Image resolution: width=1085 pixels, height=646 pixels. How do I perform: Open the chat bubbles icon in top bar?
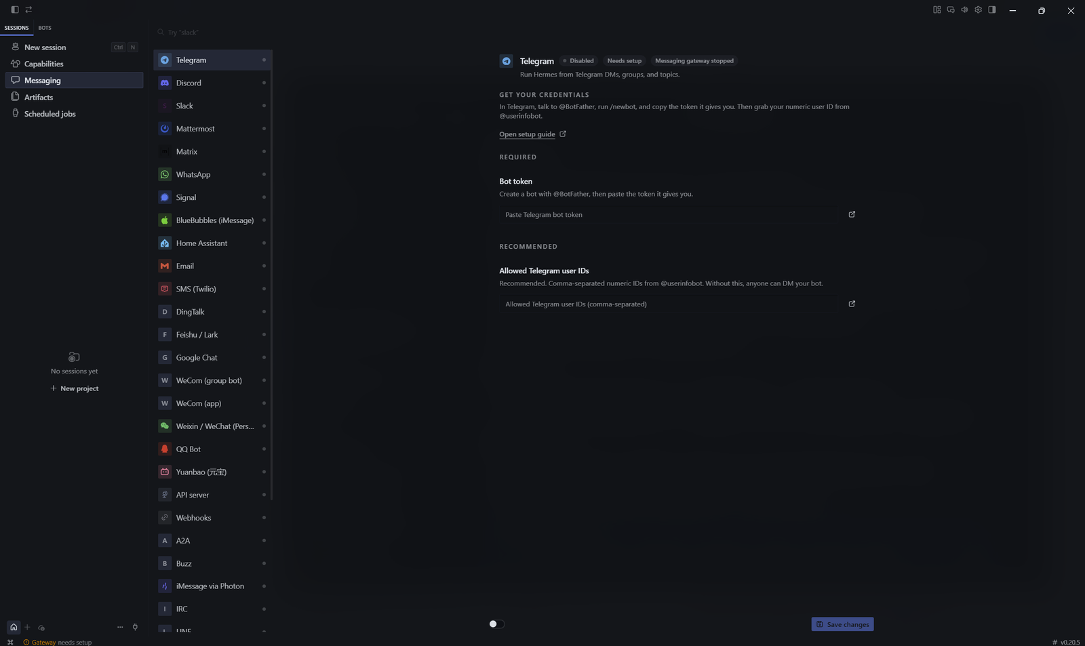tap(951, 9)
